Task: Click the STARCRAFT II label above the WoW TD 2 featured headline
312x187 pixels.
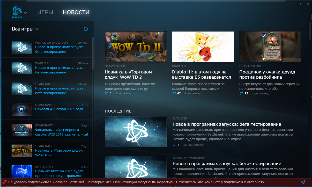Action: coord(115,66)
